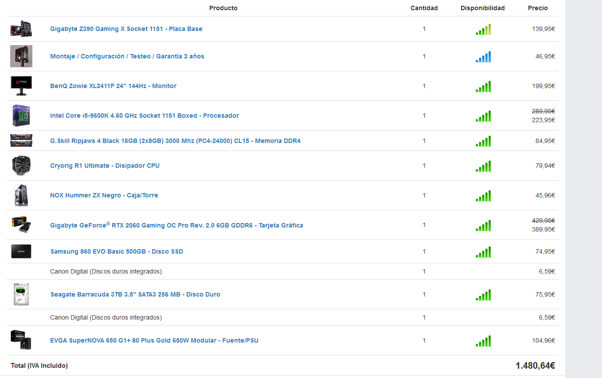
Task: Click availability bars icon for Samsung 860 EVO
Action: [483, 252]
